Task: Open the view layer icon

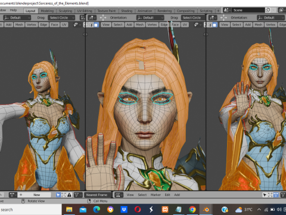Action: (x=282, y=10)
